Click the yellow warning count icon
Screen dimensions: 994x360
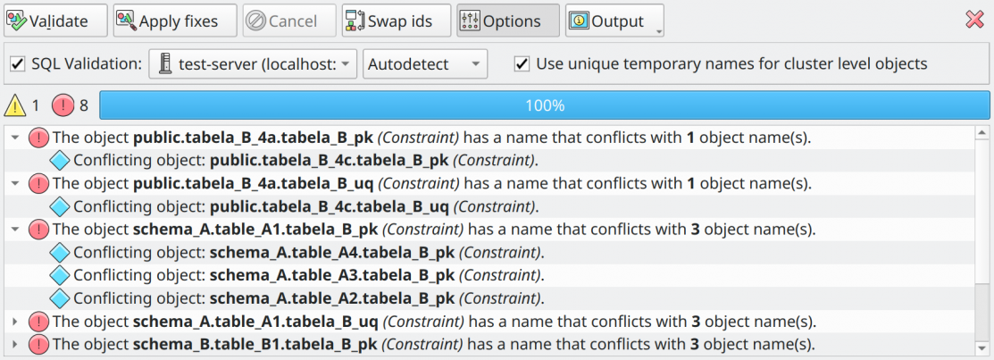pyautogui.click(x=15, y=105)
